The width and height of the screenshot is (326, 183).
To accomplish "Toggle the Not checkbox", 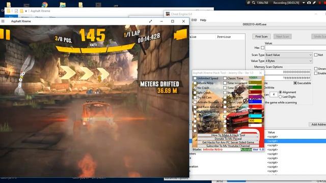I will [316, 55].
